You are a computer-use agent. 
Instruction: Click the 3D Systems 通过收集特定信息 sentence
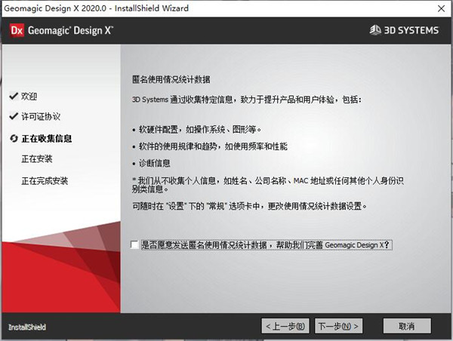[246, 100]
